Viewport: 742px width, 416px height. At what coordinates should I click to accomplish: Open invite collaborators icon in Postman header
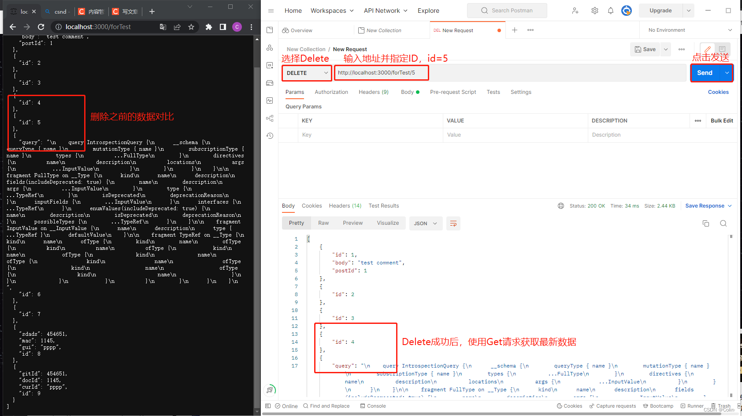(575, 11)
